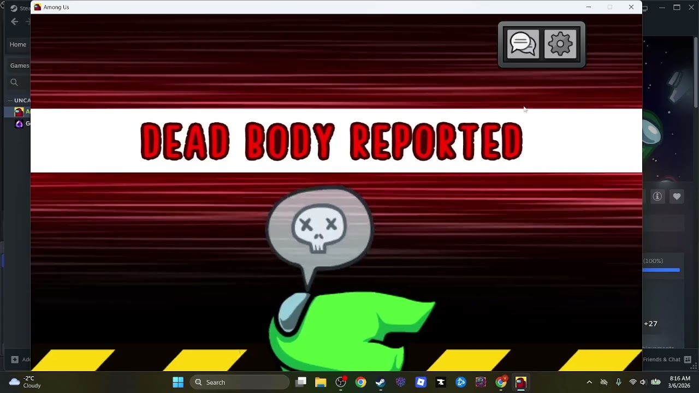Click the Steam window vertical scrollbar
The image size is (699, 393).
coord(695,71)
